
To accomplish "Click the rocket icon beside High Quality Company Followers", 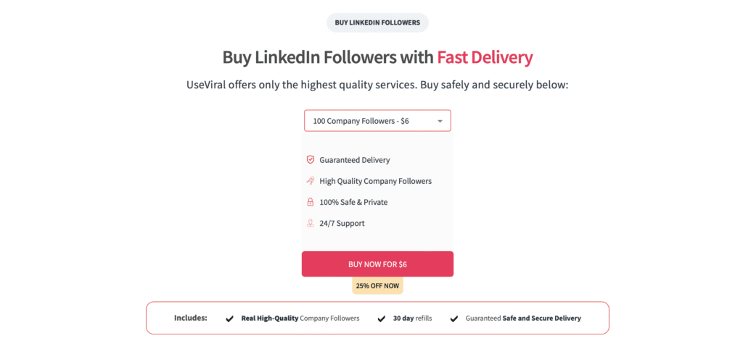I will click(311, 181).
